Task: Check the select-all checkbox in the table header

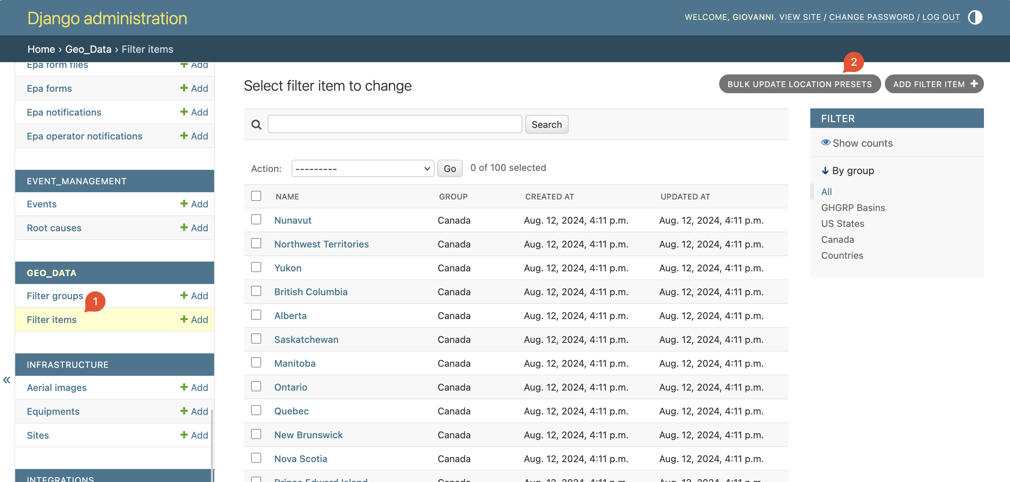Action: point(256,196)
